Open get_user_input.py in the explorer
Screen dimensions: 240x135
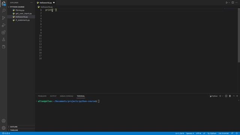tap(24, 13)
